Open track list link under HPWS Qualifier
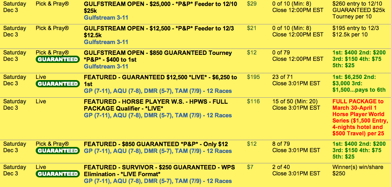Screen dimensions: 391x187 [158, 115]
